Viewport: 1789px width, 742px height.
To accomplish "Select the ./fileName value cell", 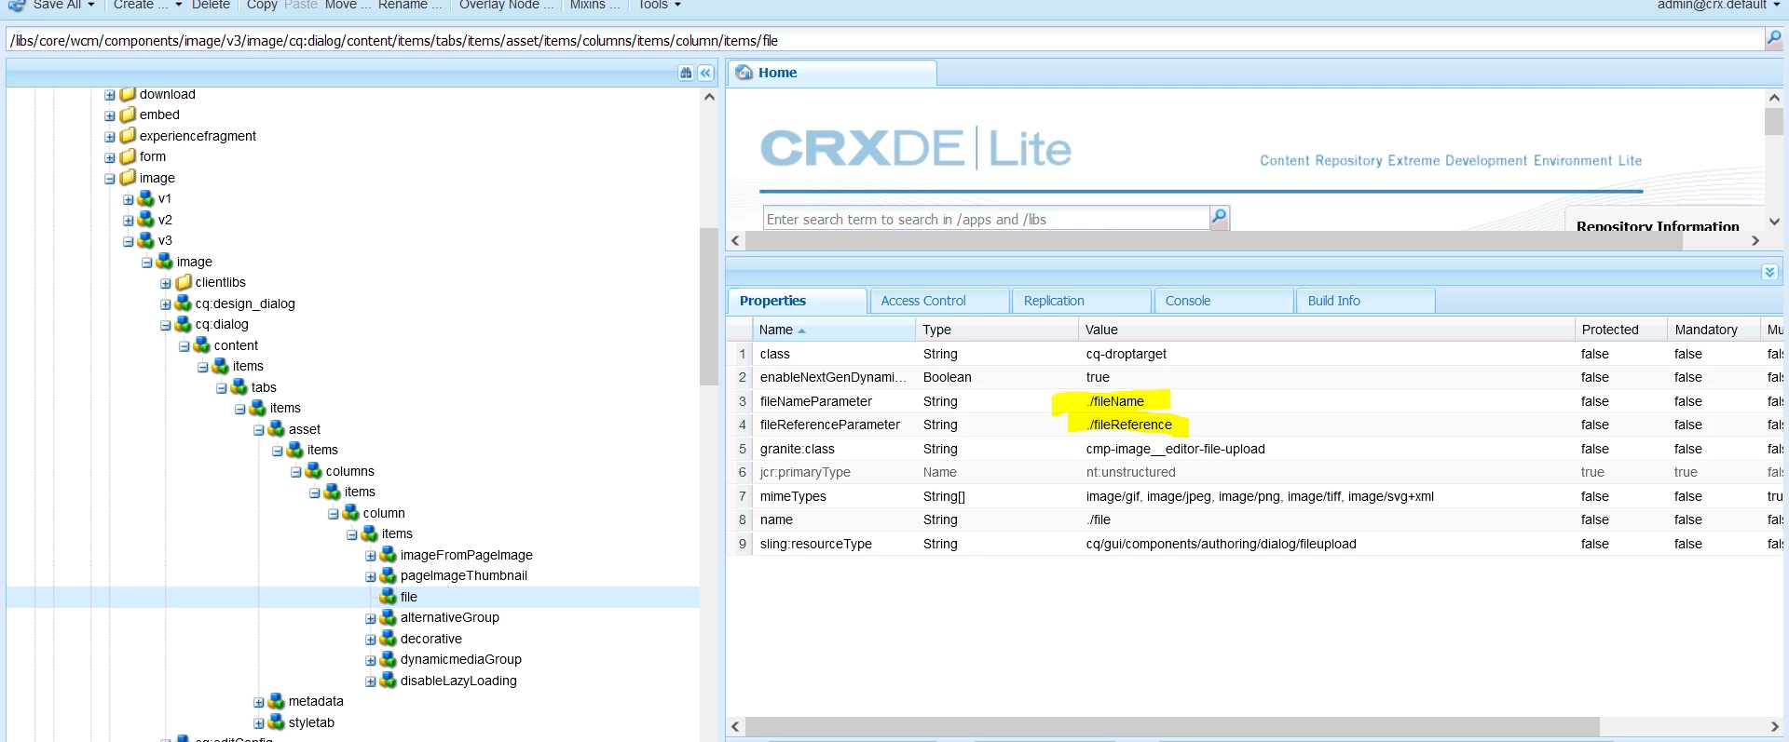I will pyautogui.click(x=1115, y=401).
